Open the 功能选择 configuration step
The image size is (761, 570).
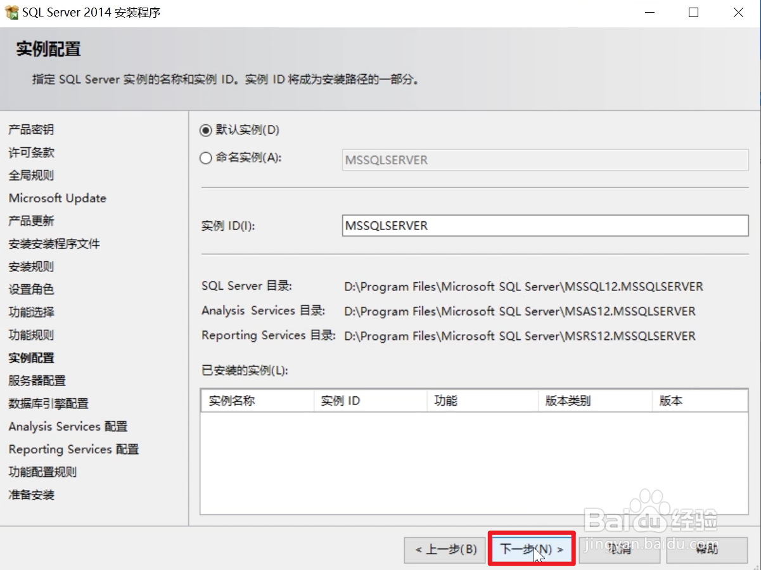click(30, 312)
